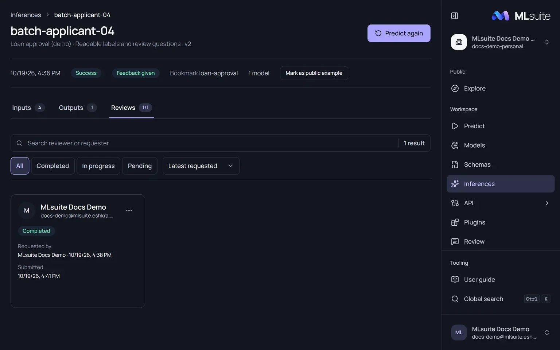Click the M avatar on reviewer card
This screenshot has height=350, width=560.
(x=27, y=210)
